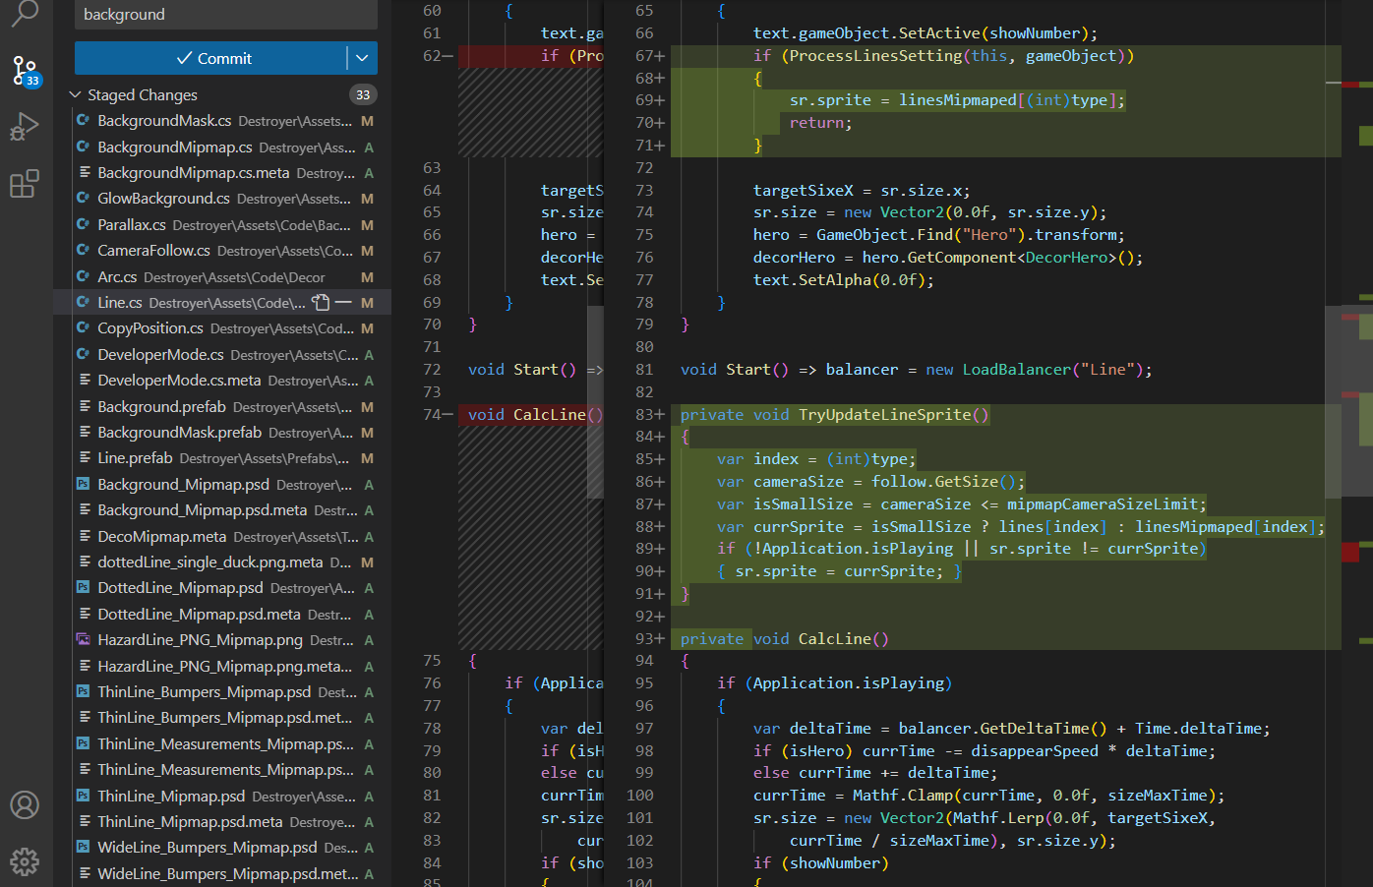Open BackgroundMask.prefab staged file

(222, 432)
